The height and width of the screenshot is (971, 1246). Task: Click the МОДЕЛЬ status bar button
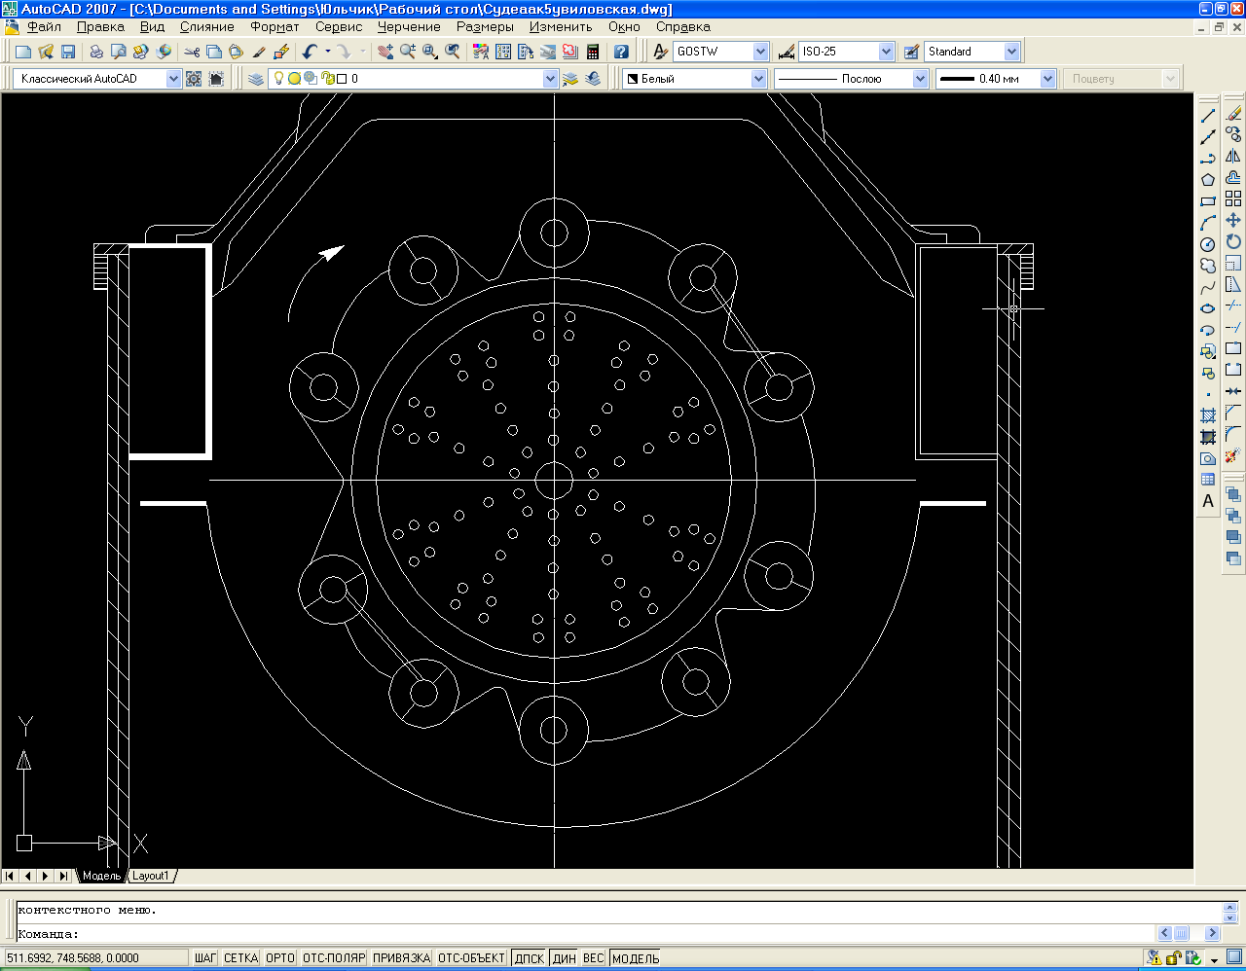[x=636, y=958]
